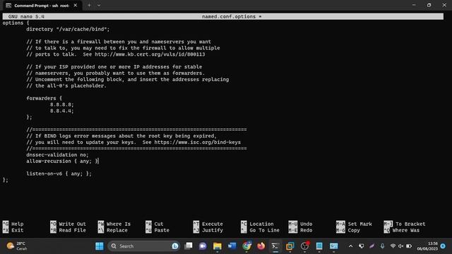This screenshot has width=452, height=254.
Task: Open the blue notepad taskbar icon
Action: pyautogui.click(x=319, y=246)
